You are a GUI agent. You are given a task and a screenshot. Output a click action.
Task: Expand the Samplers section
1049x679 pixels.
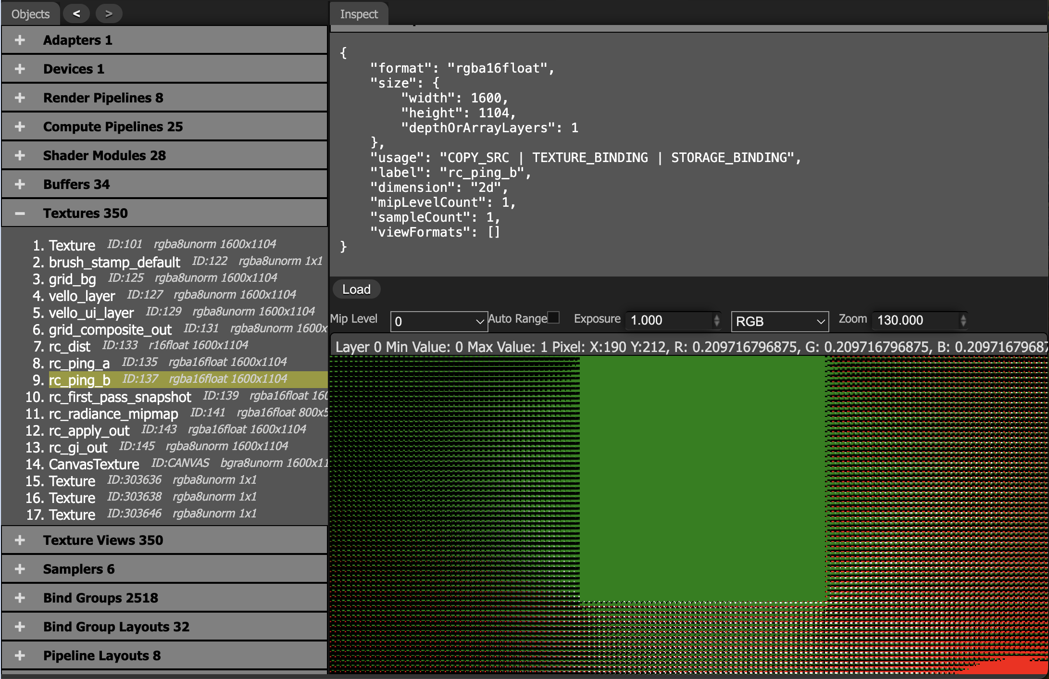point(20,569)
